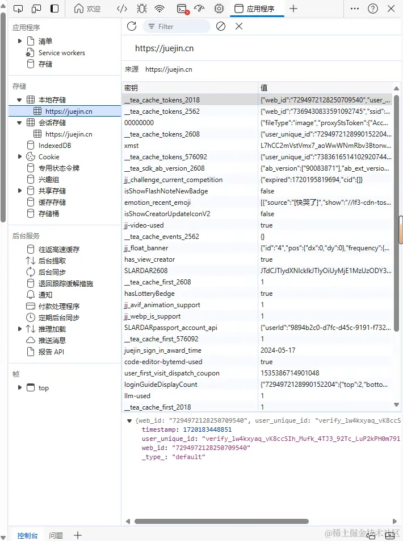Select the loginGuideDisplayCount row
The image size is (403, 541).
(257, 385)
